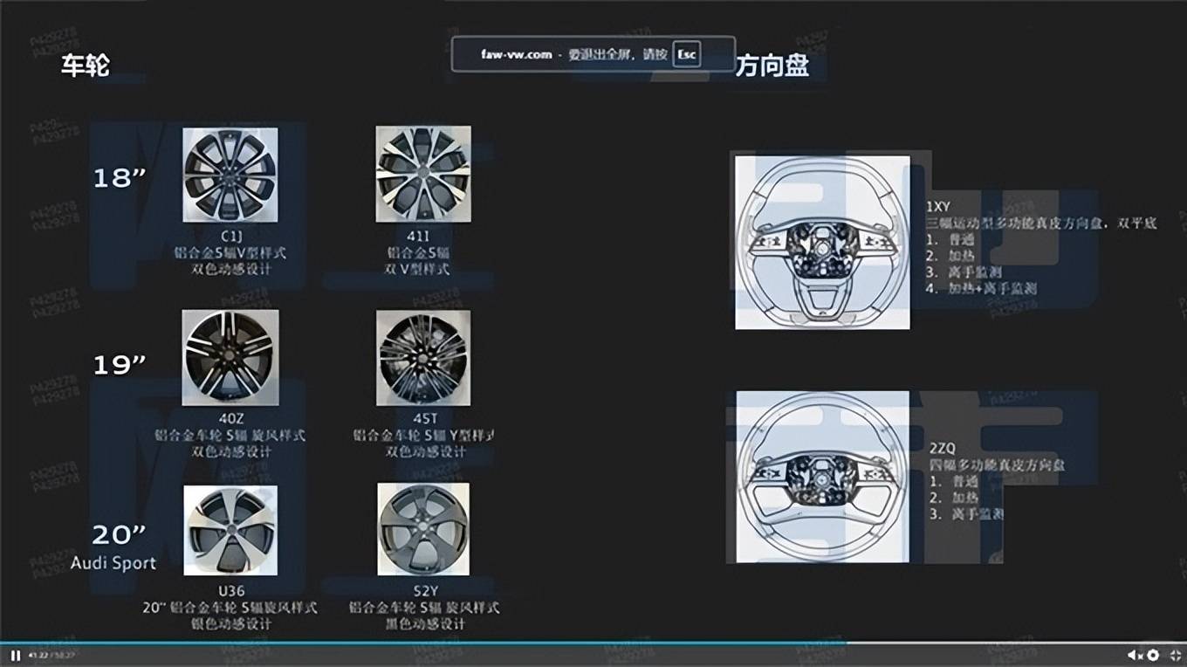
Task: Select the 40Z 19-inch wheel image
Action: tap(230, 358)
